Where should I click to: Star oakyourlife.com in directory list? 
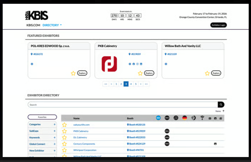tap(65, 125)
